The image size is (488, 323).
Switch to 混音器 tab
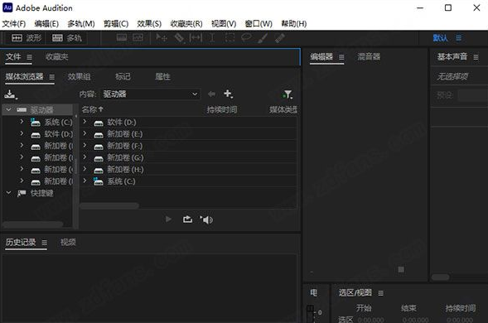click(x=369, y=56)
